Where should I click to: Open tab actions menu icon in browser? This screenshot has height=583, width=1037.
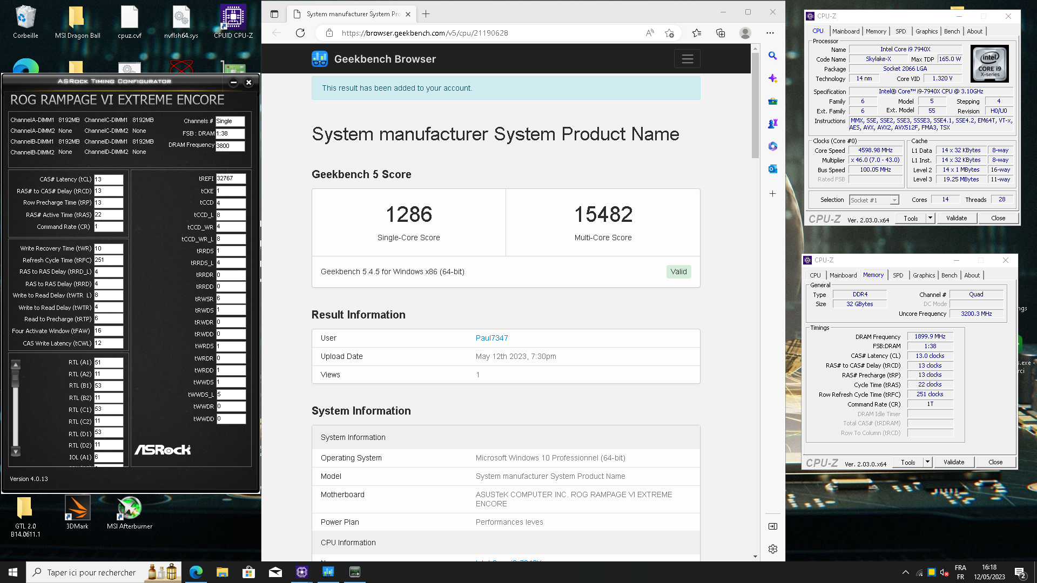[x=274, y=14]
